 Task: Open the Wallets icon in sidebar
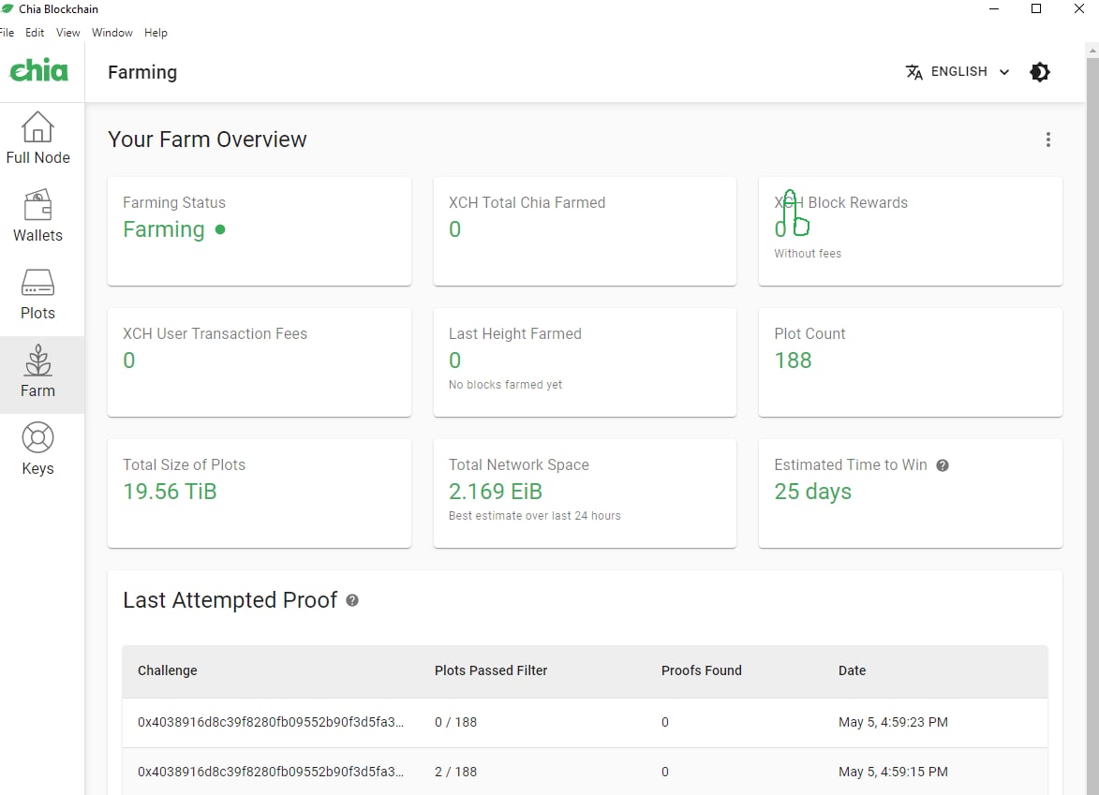37,205
